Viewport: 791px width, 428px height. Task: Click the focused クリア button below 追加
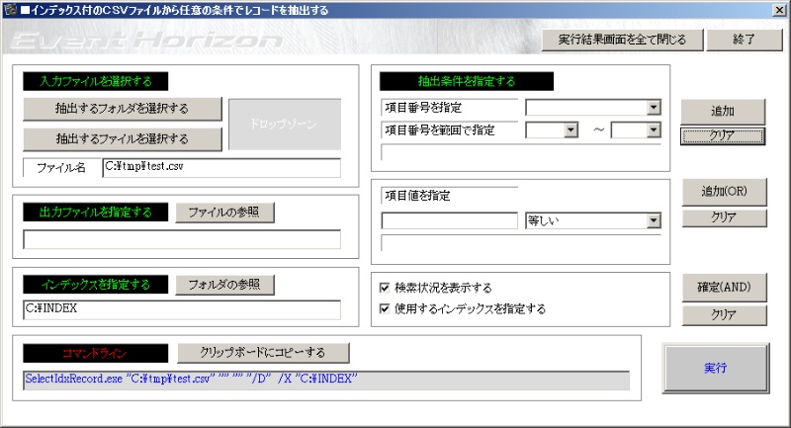723,135
